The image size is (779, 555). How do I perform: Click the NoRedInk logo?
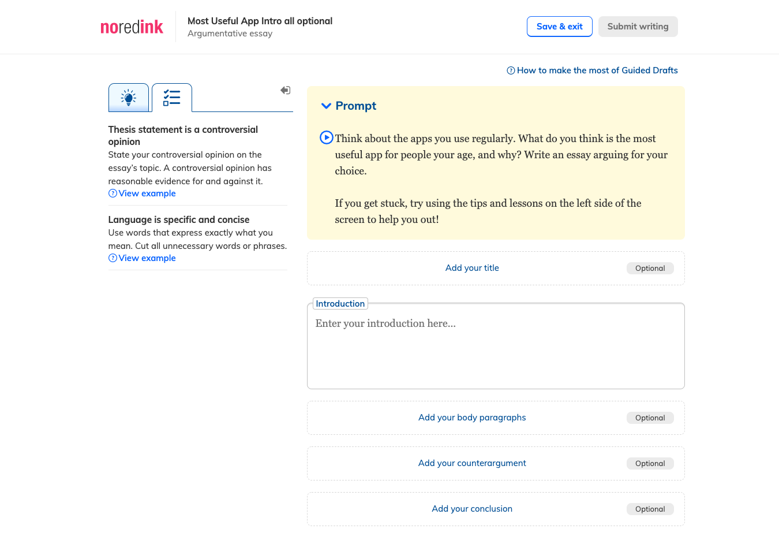click(x=132, y=27)
